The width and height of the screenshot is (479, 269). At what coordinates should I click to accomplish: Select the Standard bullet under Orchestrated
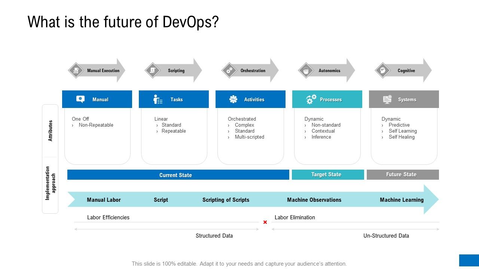[245, 131]
